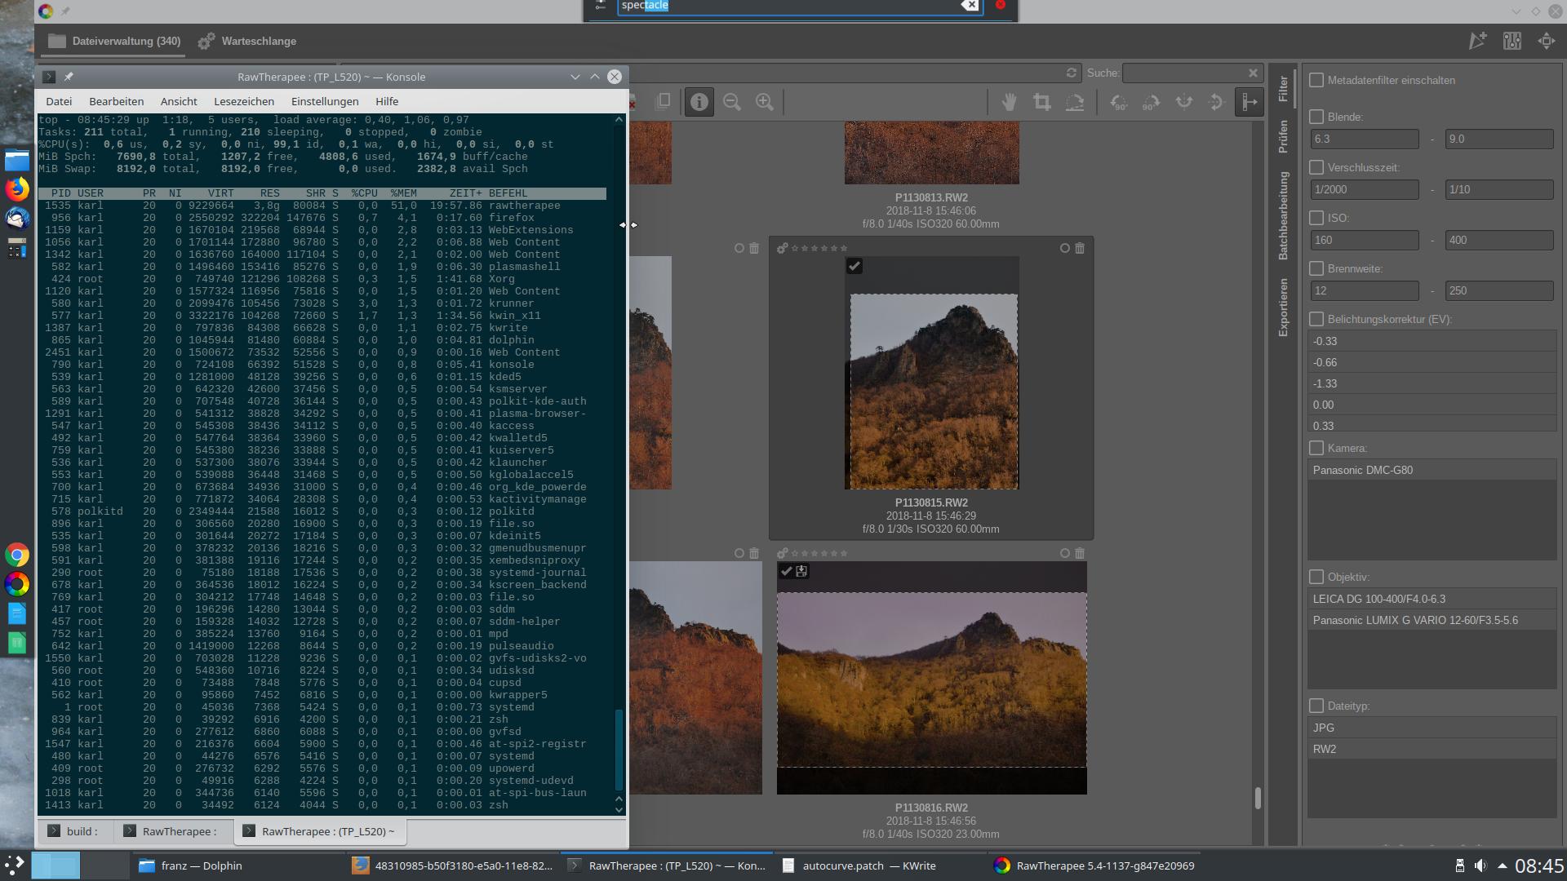Toggle the image info button
The width and height of the screenshot is (1567, 881).
[x=699, y=102]
